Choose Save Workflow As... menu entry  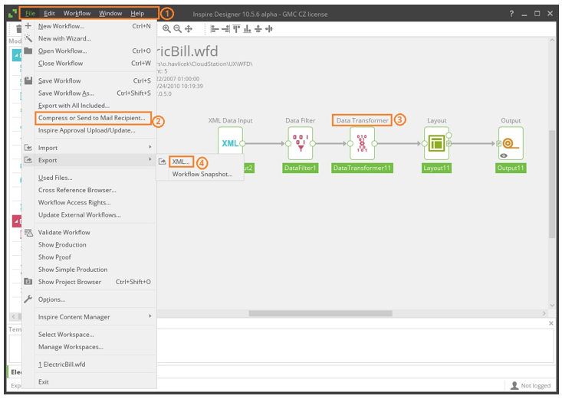point(89,93)
